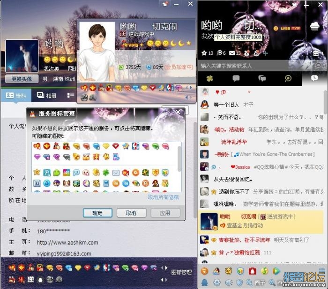The image size is (328, 289).
Task: Open system settings gear icon
Action: pyautogui.click(x=216, y=283)
